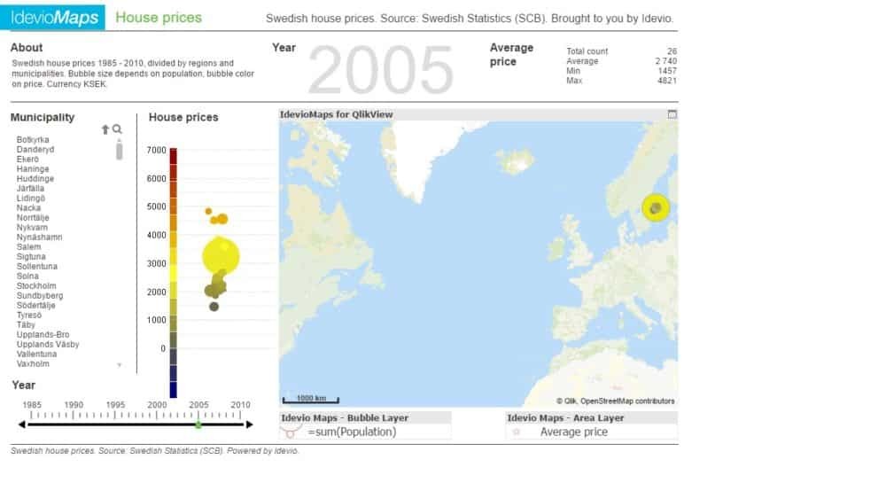This screenshot has height=483, width=886.
Task: Select Stockholm in the Municipality list
Action: click(x=36, y=286)
